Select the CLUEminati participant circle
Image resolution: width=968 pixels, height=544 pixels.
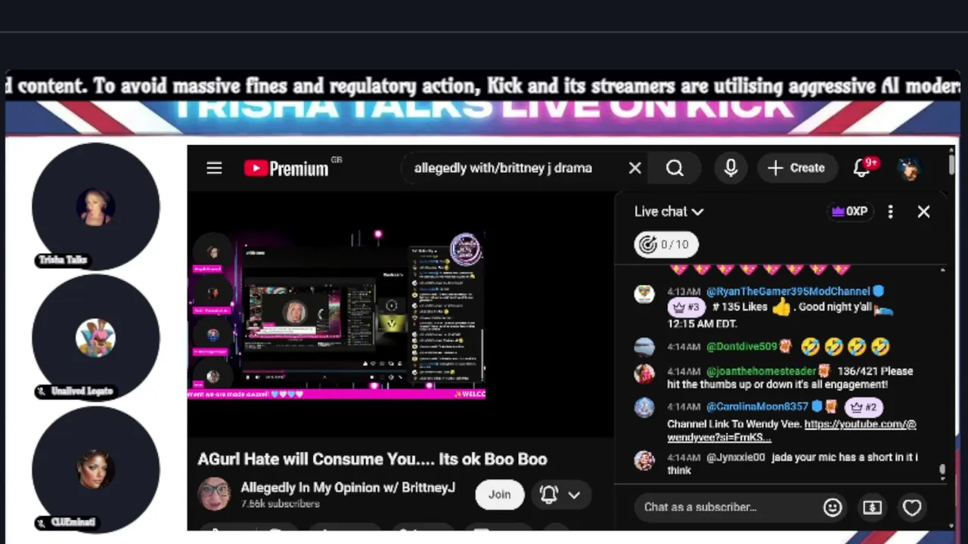pos(95,469)
